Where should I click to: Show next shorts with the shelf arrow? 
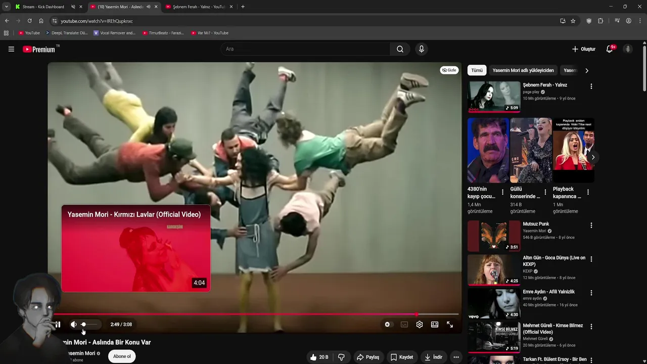pyautogui.click(x=593, y=157)
